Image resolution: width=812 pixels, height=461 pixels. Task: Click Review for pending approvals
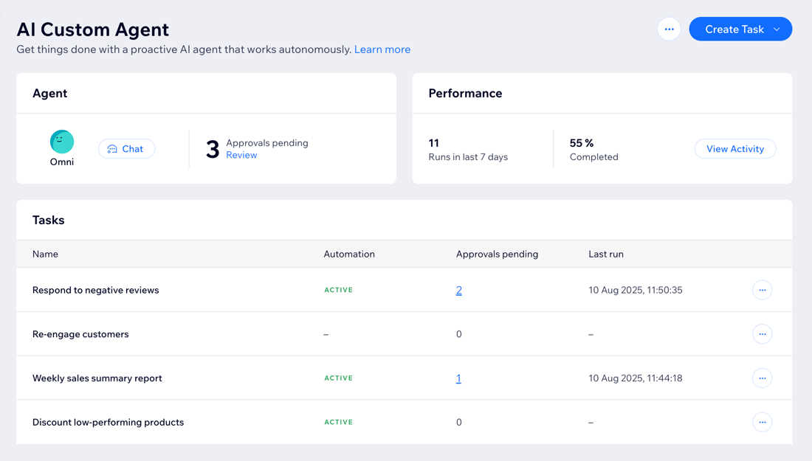(241, 155)
